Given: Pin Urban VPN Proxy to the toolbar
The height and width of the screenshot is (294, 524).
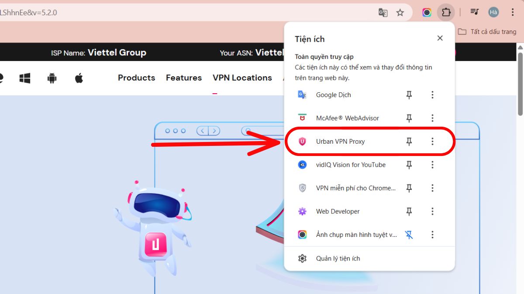Looking at the screenshot, I should 409,142.
